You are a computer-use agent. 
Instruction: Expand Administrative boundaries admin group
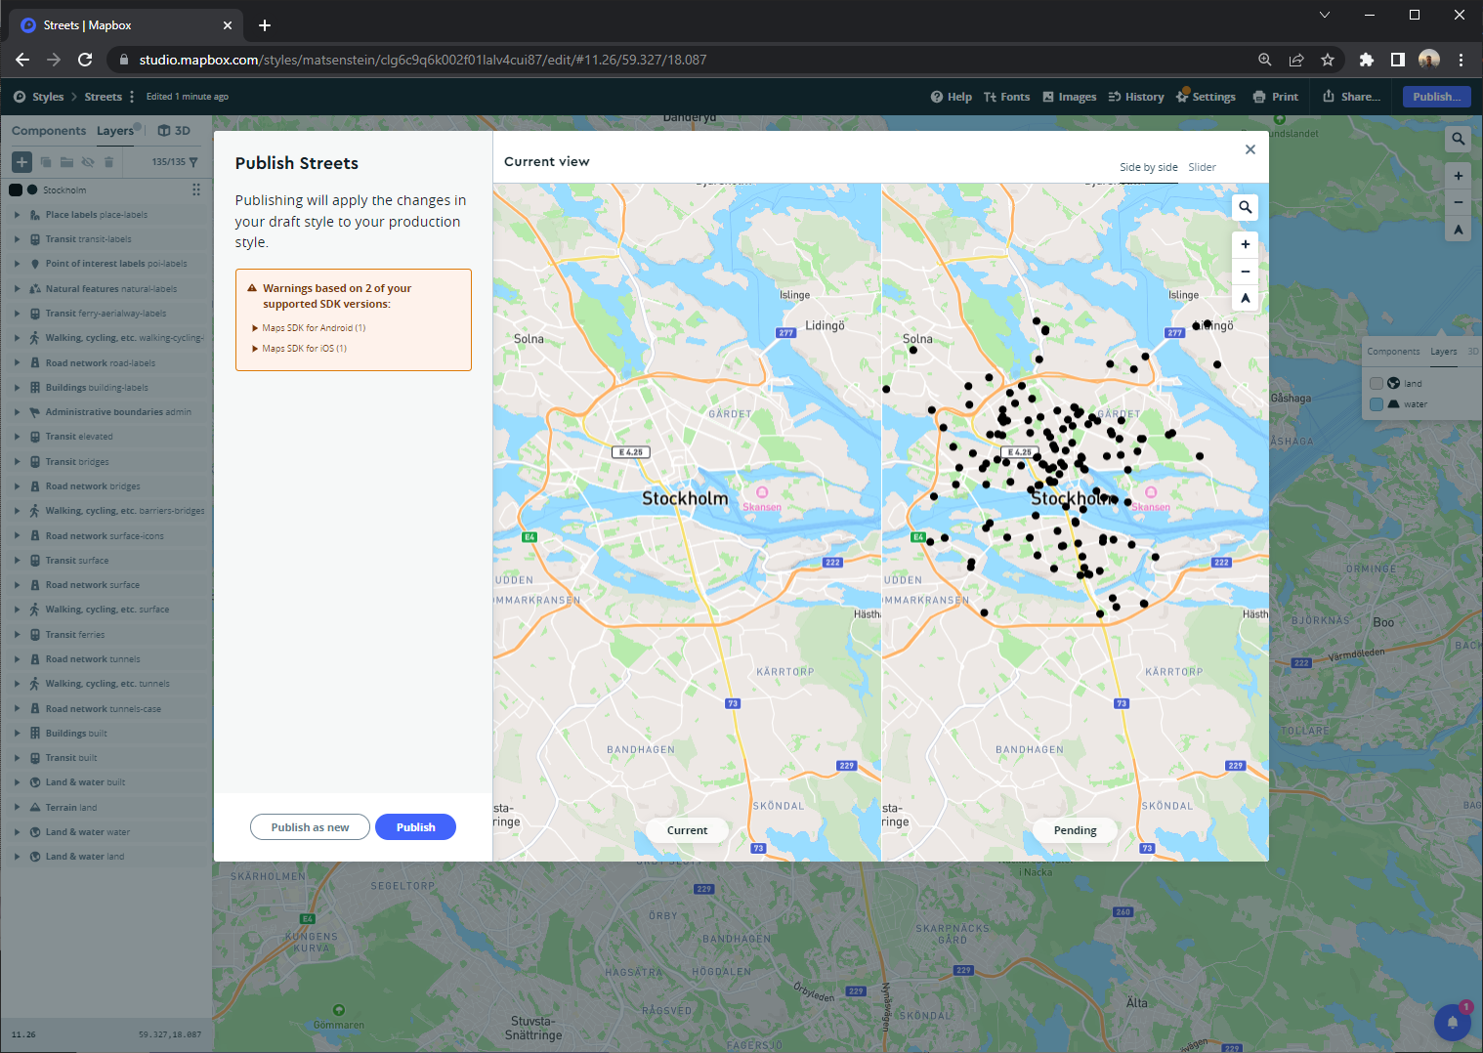[x=17, y=412]
